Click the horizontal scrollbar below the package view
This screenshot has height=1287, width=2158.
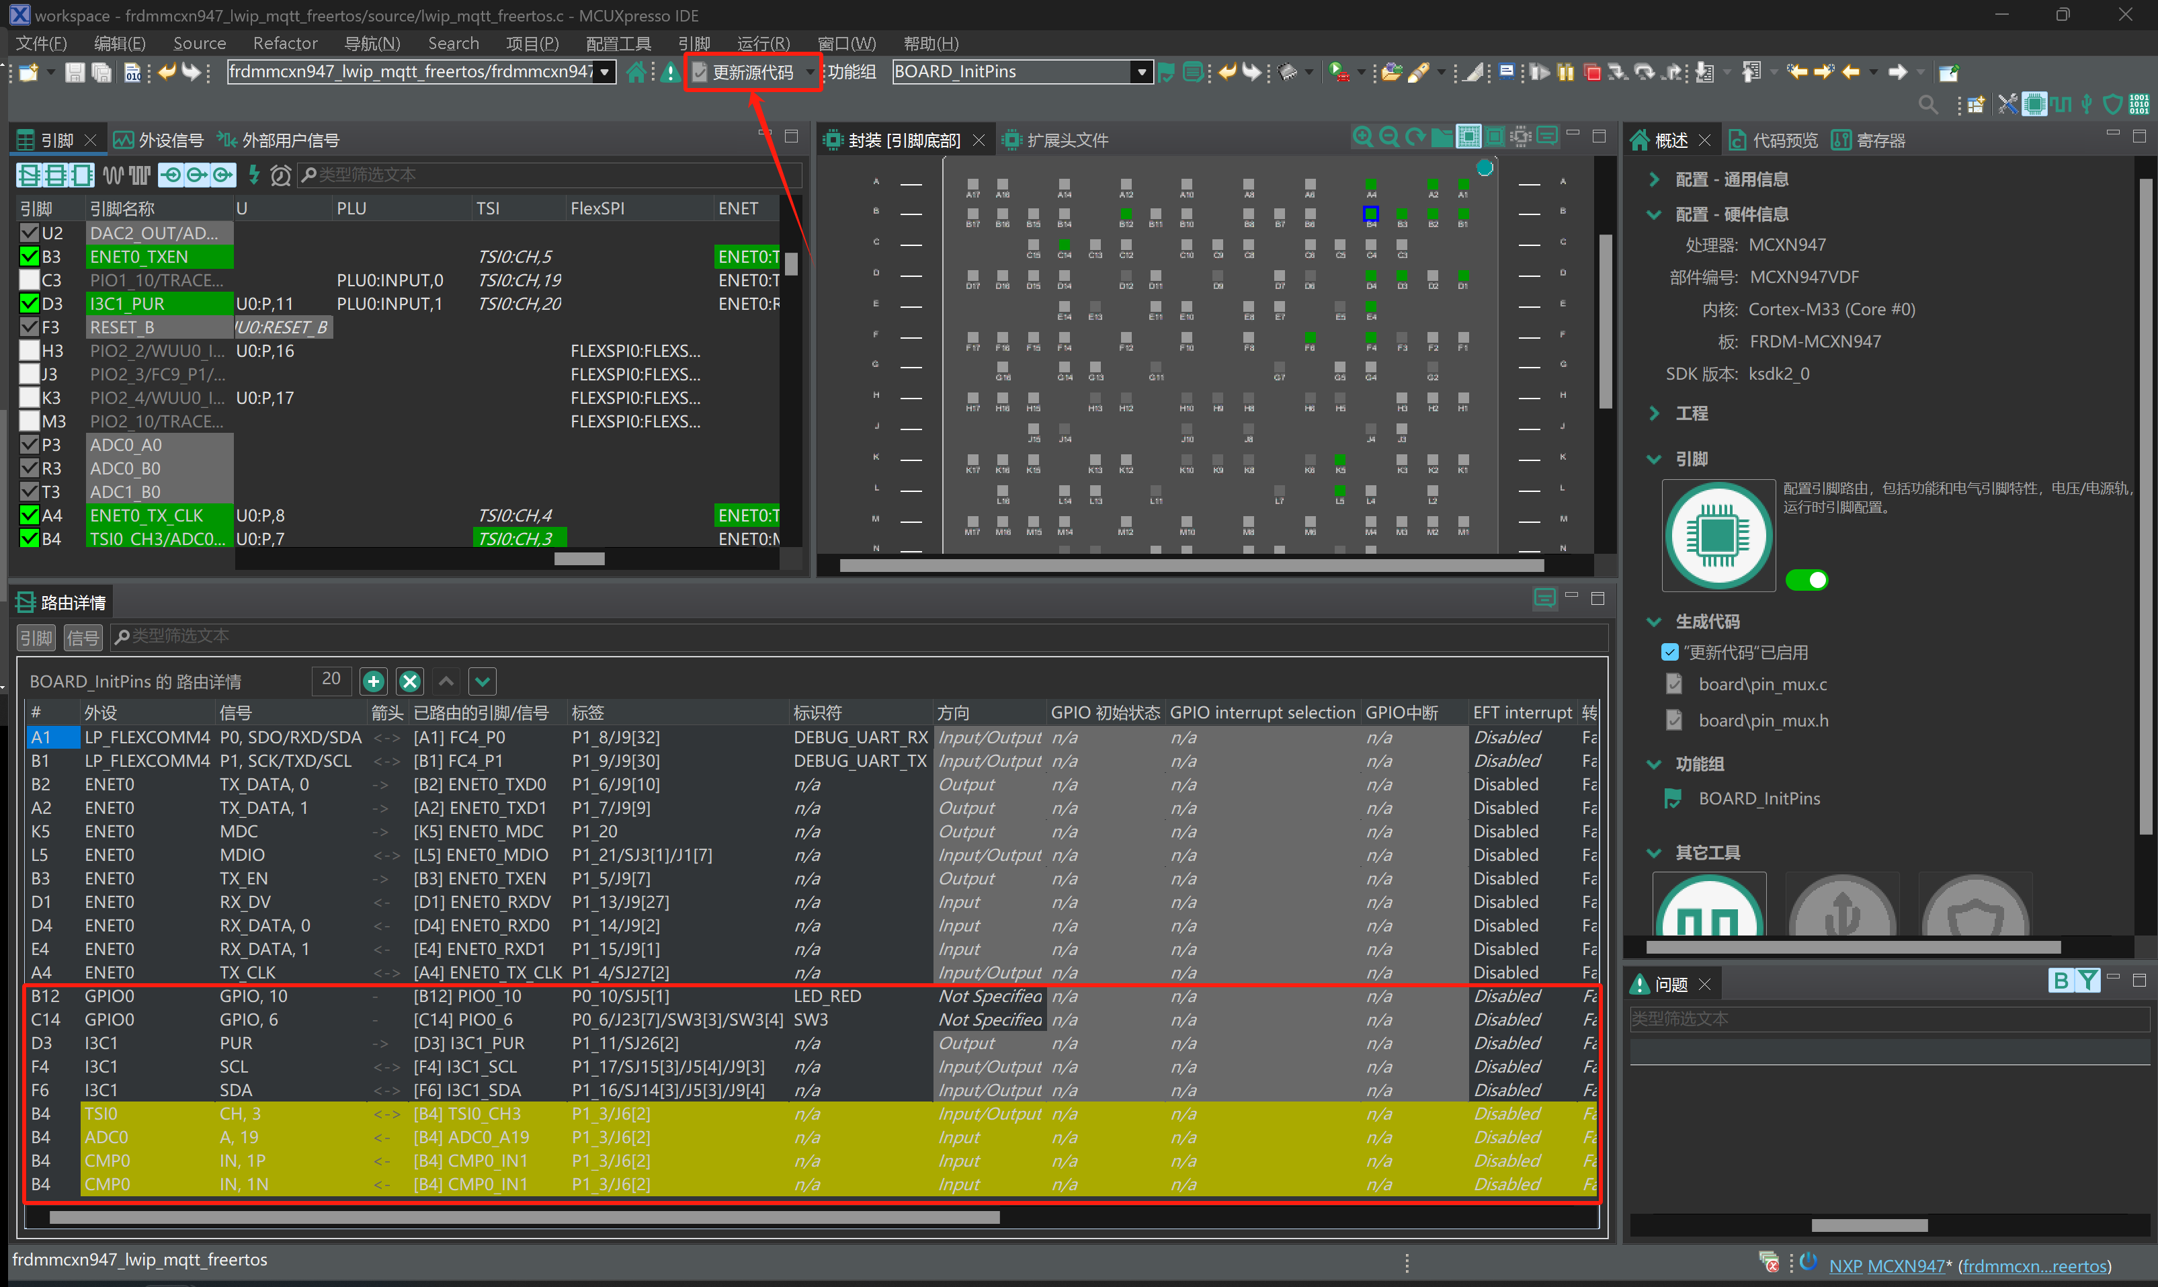point(1192,565)
